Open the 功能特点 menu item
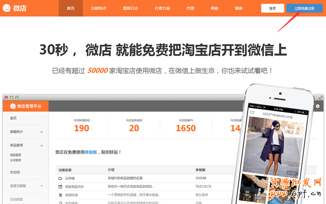Viewport: 326px width, 204px height. point(99,8)
